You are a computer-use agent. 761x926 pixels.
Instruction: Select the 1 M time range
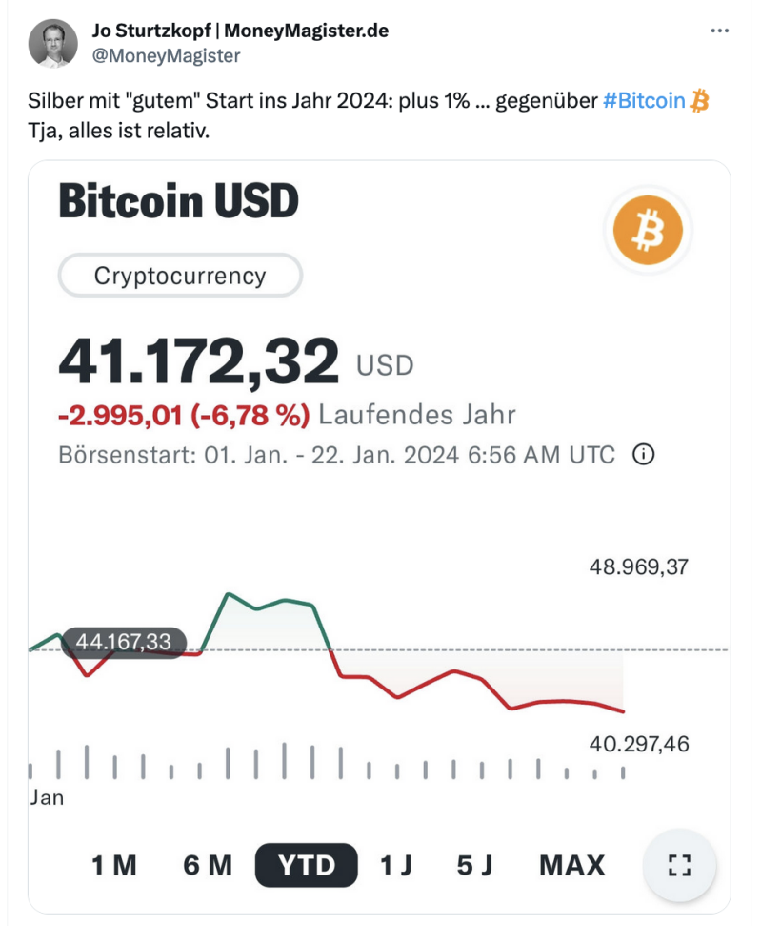pyautogui.click(x=114, y=866)
